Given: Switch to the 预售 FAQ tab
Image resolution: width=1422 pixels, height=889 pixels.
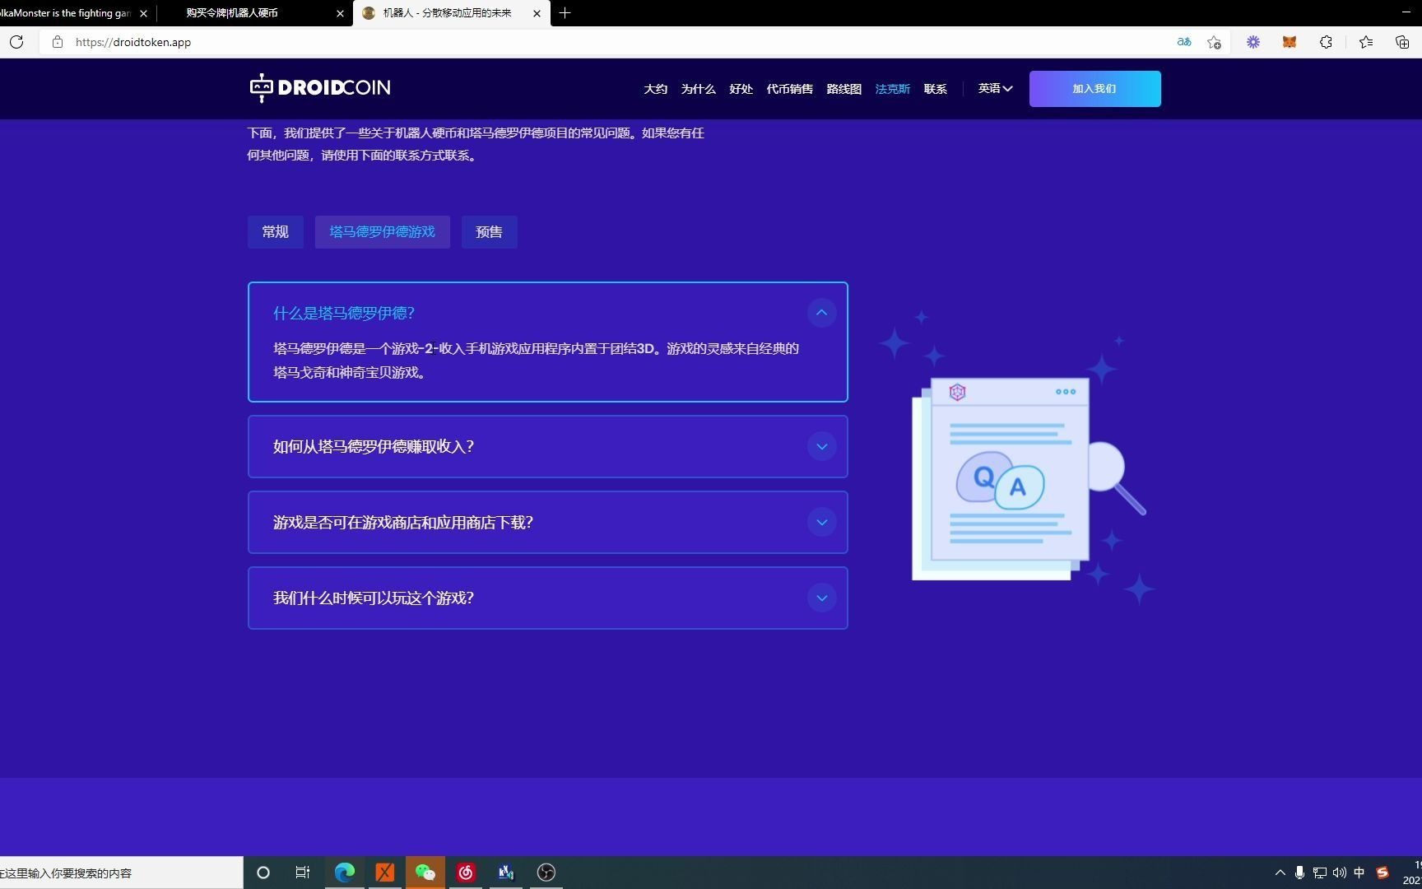Looking at the screenshot, I should pos(490,232).
